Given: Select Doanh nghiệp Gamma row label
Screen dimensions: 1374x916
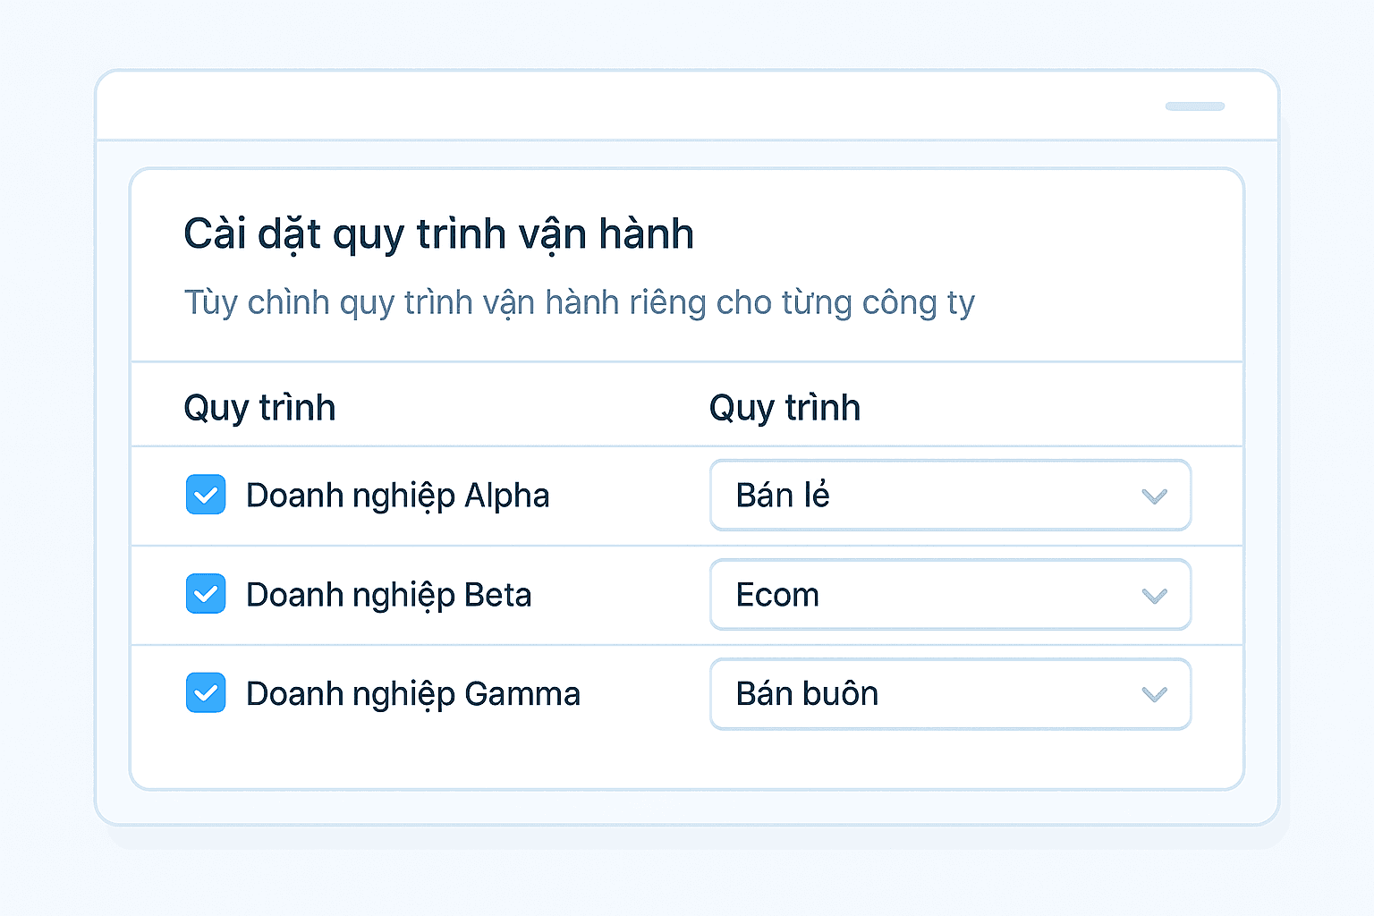Looking at the screenshot, I should pos(412,693).
